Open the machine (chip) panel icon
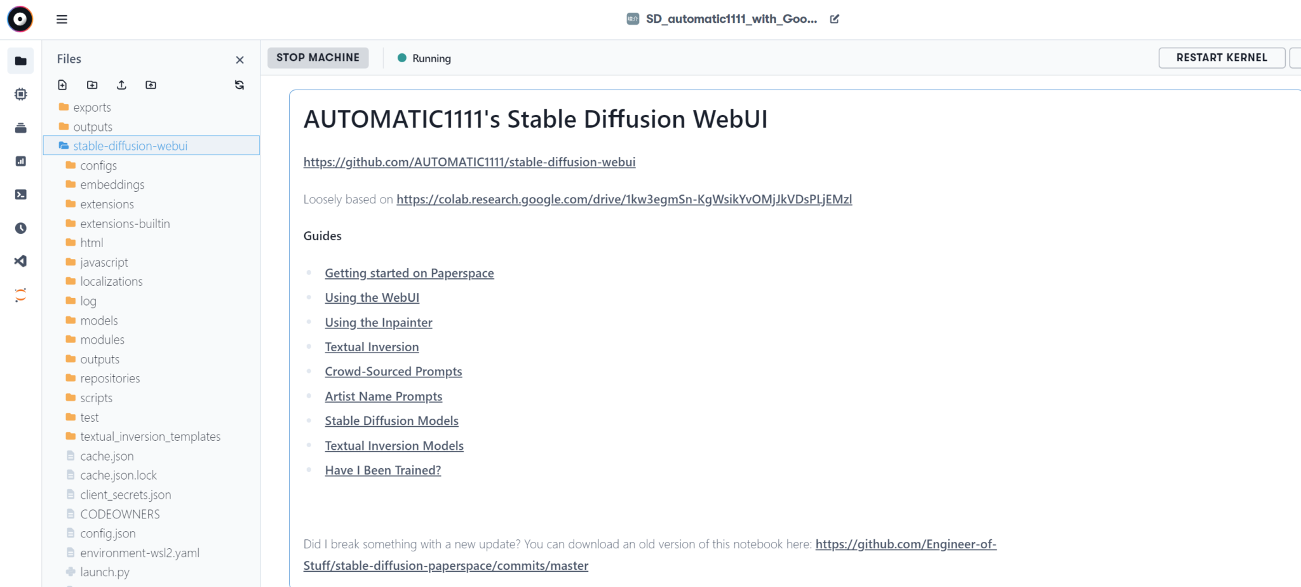 tap(21, 94)
